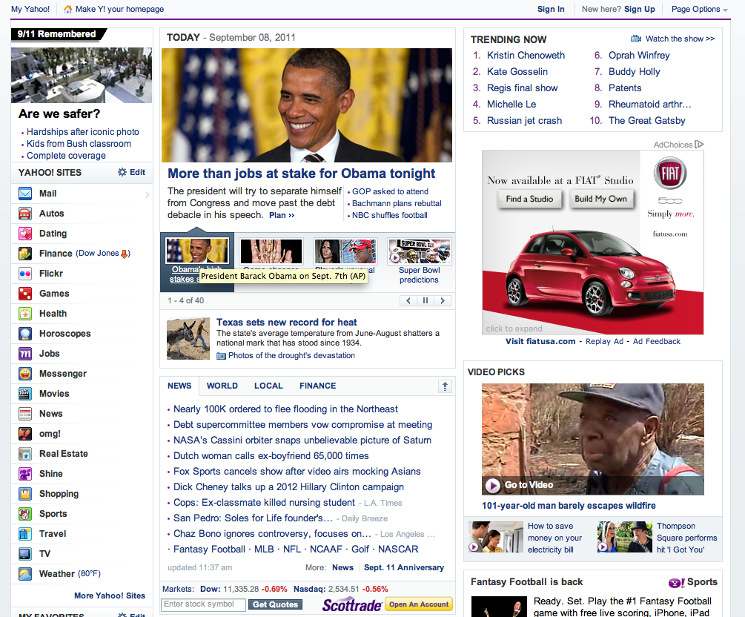Click the AdChoices icon

(699, 144)
